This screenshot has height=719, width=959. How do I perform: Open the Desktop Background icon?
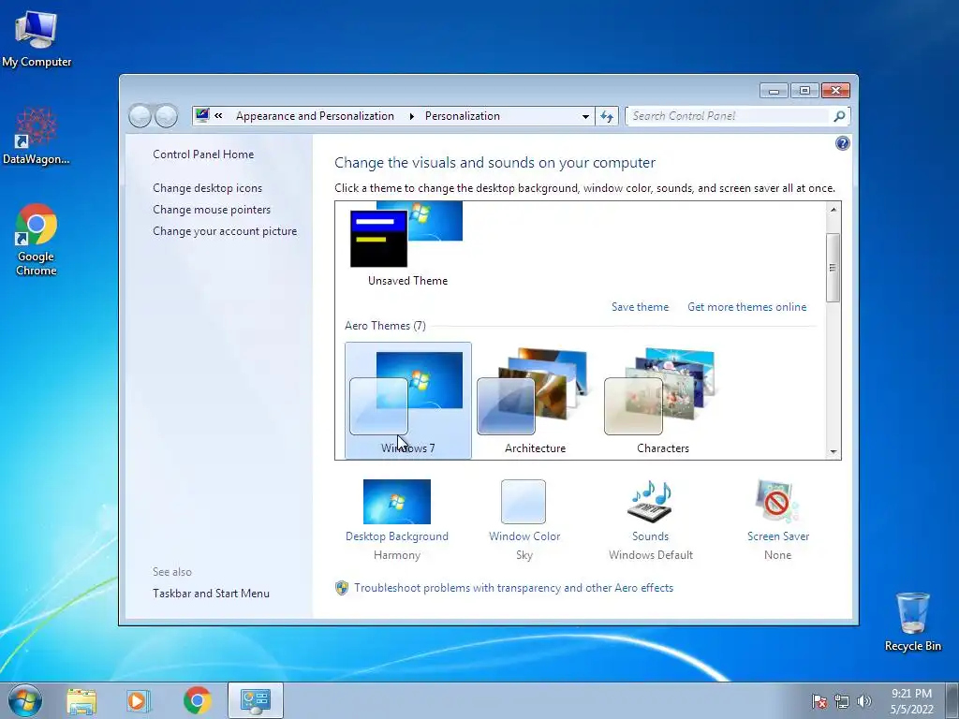coord(397,502)
